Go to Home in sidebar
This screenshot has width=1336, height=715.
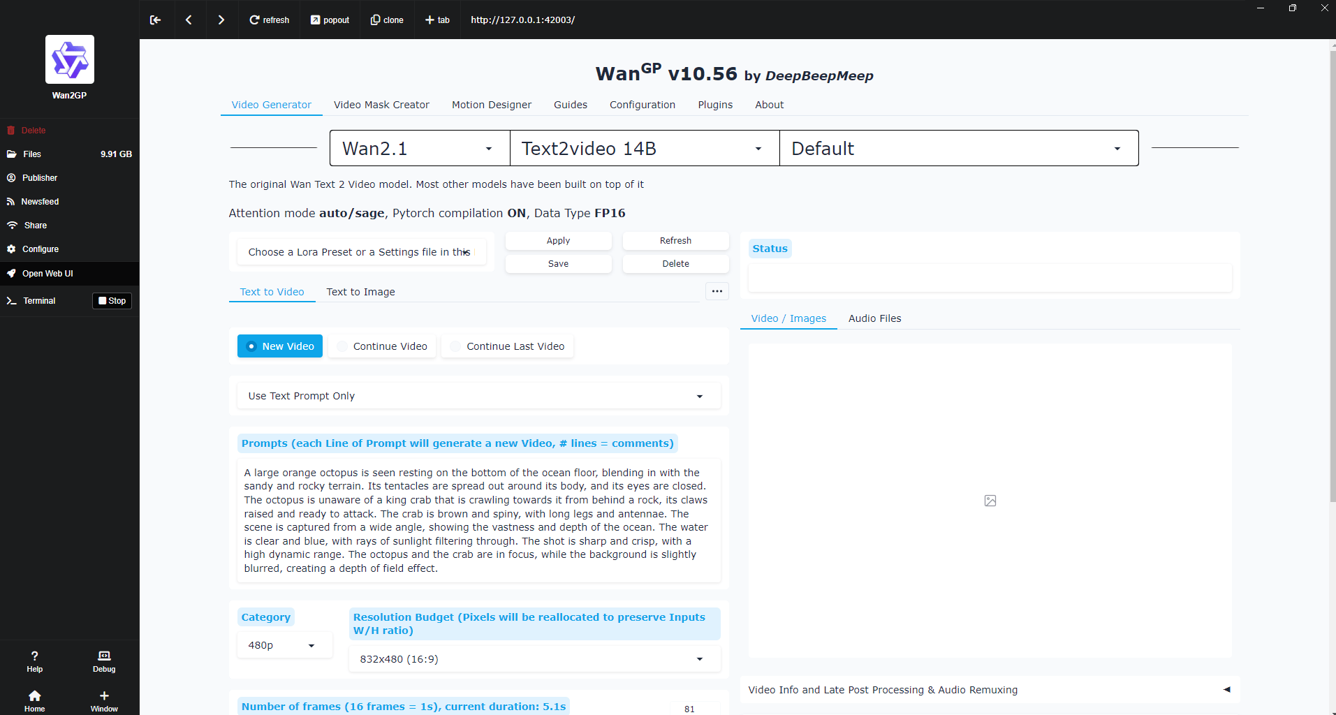pyautogui.click(x=35, y=701)
